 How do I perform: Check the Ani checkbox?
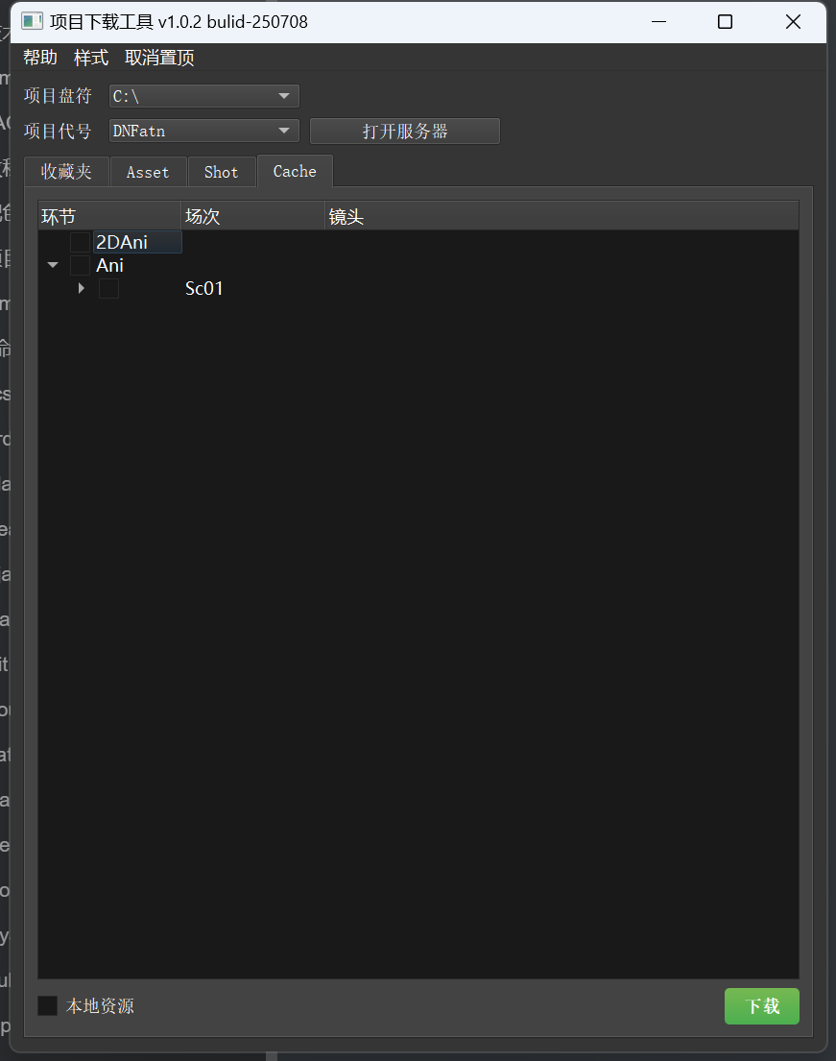click(80, 265)
